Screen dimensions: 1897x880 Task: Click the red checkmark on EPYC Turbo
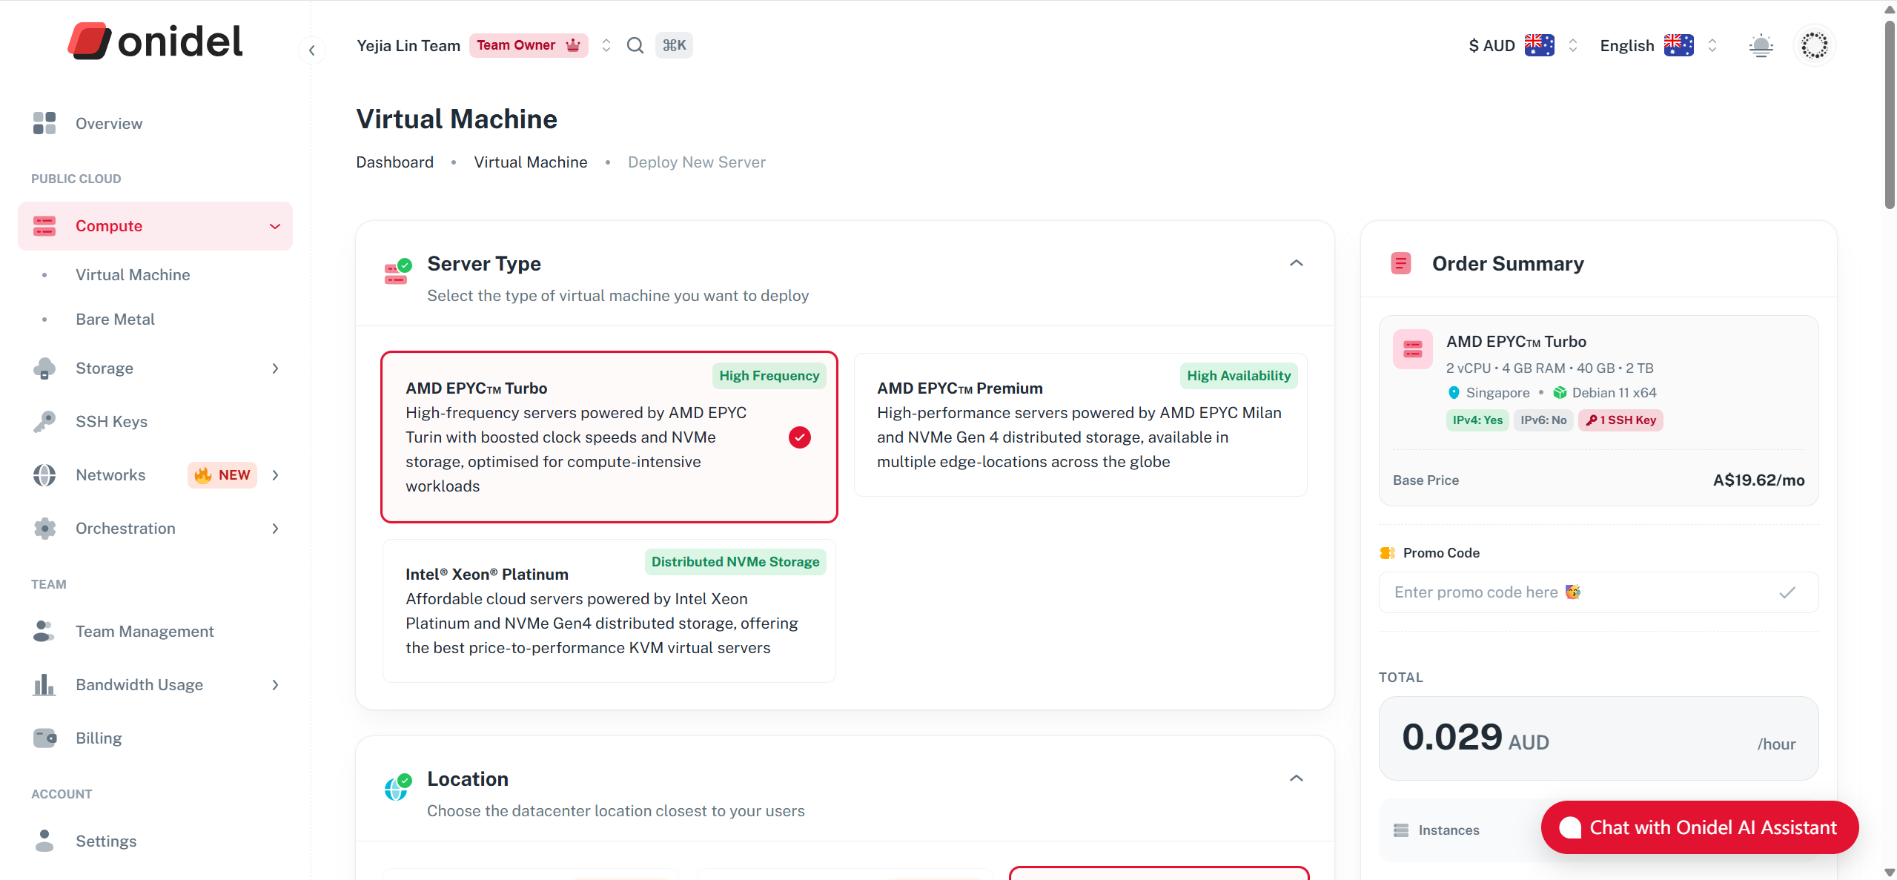800,437
